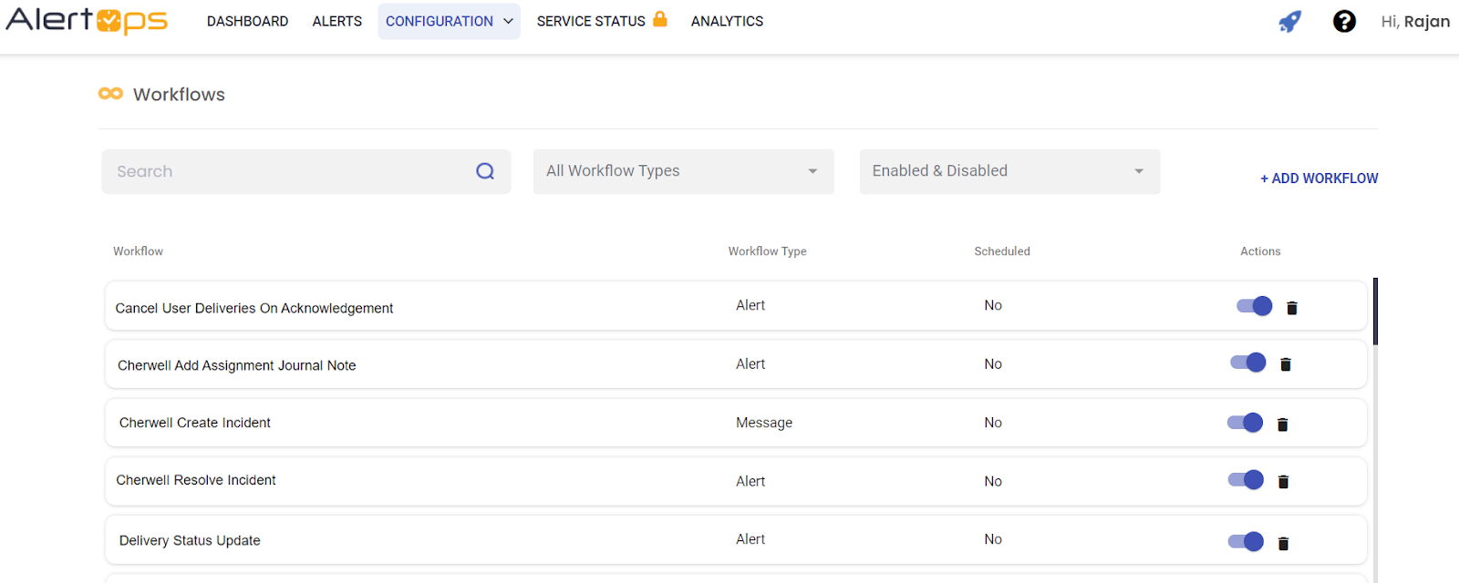Click the search magnifier icon
1459x583 pixels.
coord(485,171)
